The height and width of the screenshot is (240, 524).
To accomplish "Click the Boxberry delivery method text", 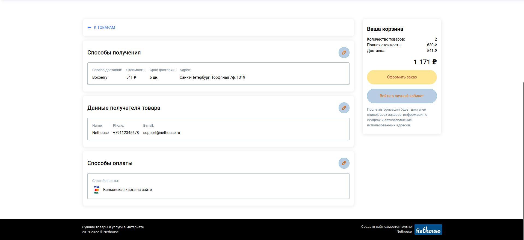I will click(x=100, y=77).
